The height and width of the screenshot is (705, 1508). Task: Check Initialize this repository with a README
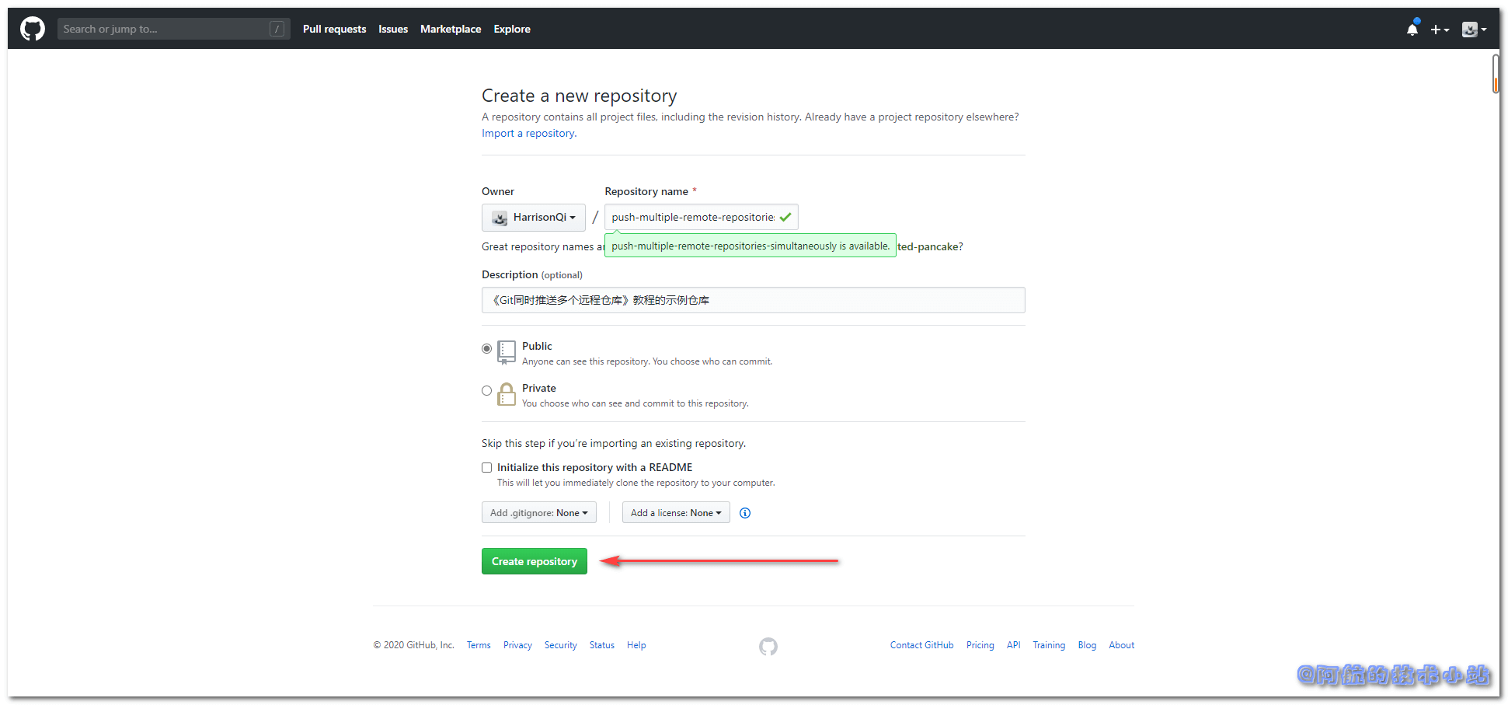[487, 468]
